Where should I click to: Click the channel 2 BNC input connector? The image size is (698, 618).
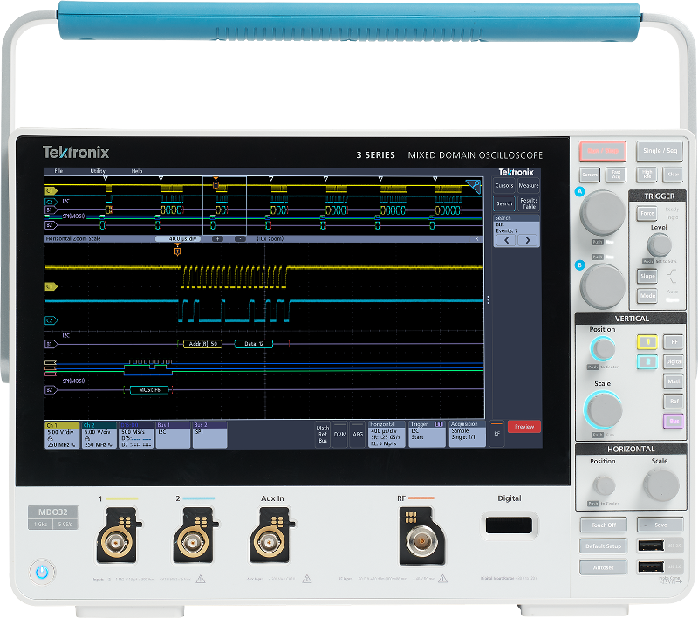tap(193, 542)
